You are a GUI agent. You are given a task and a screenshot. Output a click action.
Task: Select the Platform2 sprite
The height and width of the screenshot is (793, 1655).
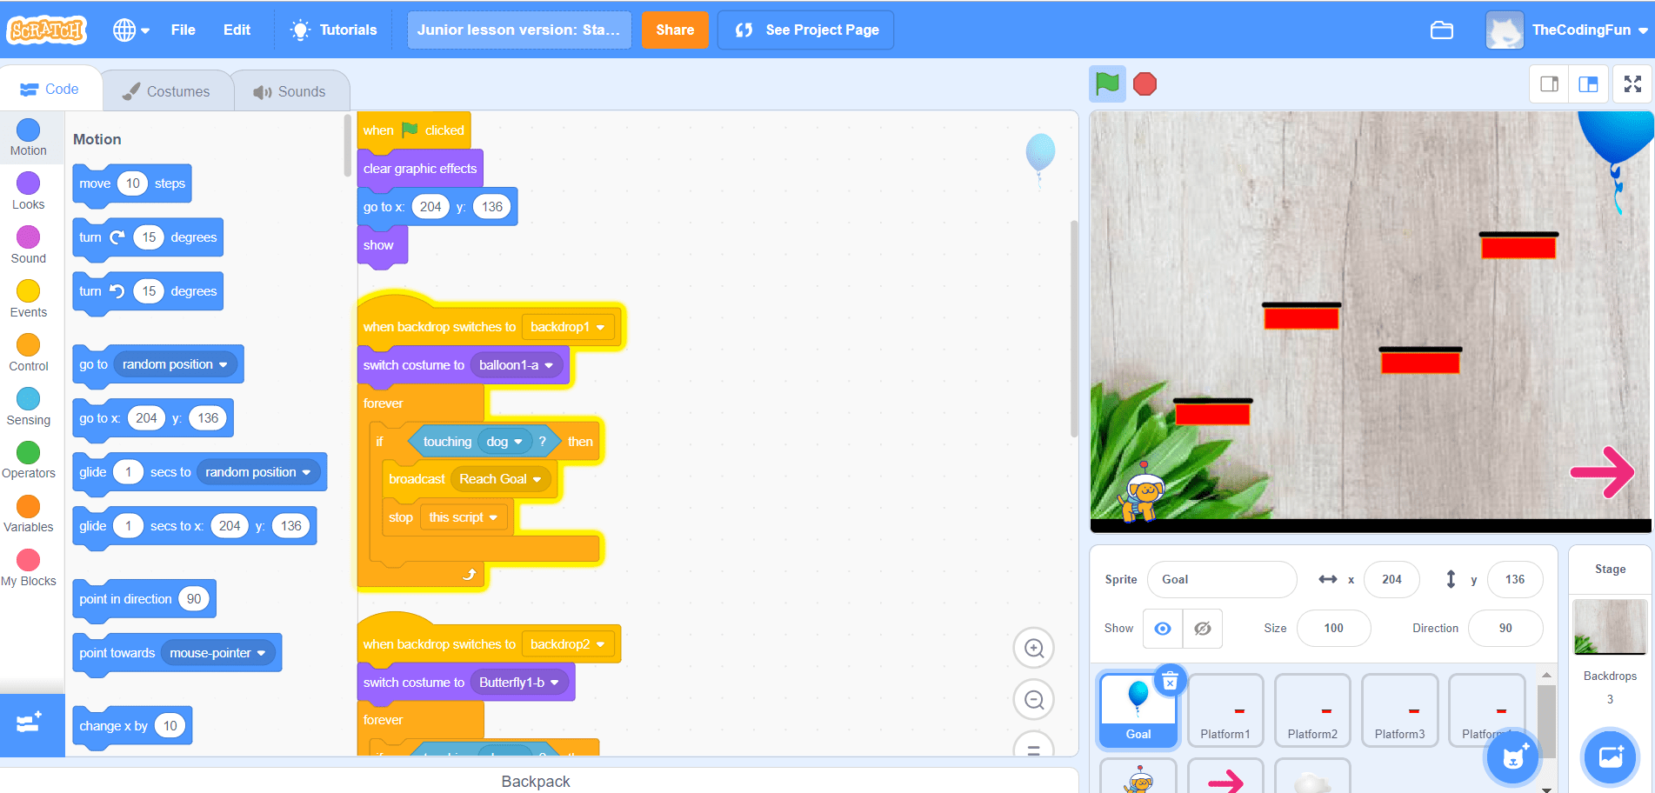click(1312, 710)
